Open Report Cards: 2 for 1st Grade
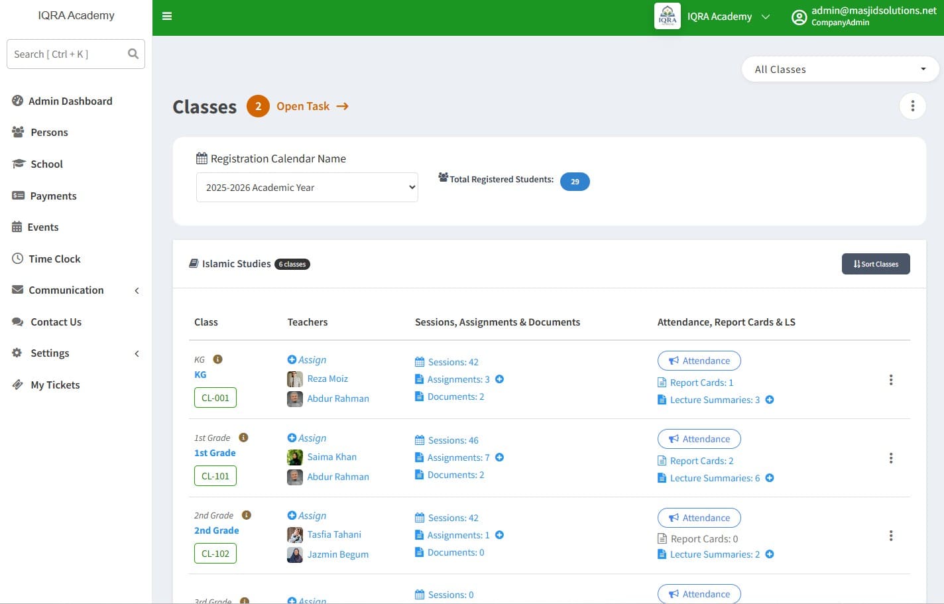Image resolution: width=944 pixels, height=604 pixels. point(695,461)
